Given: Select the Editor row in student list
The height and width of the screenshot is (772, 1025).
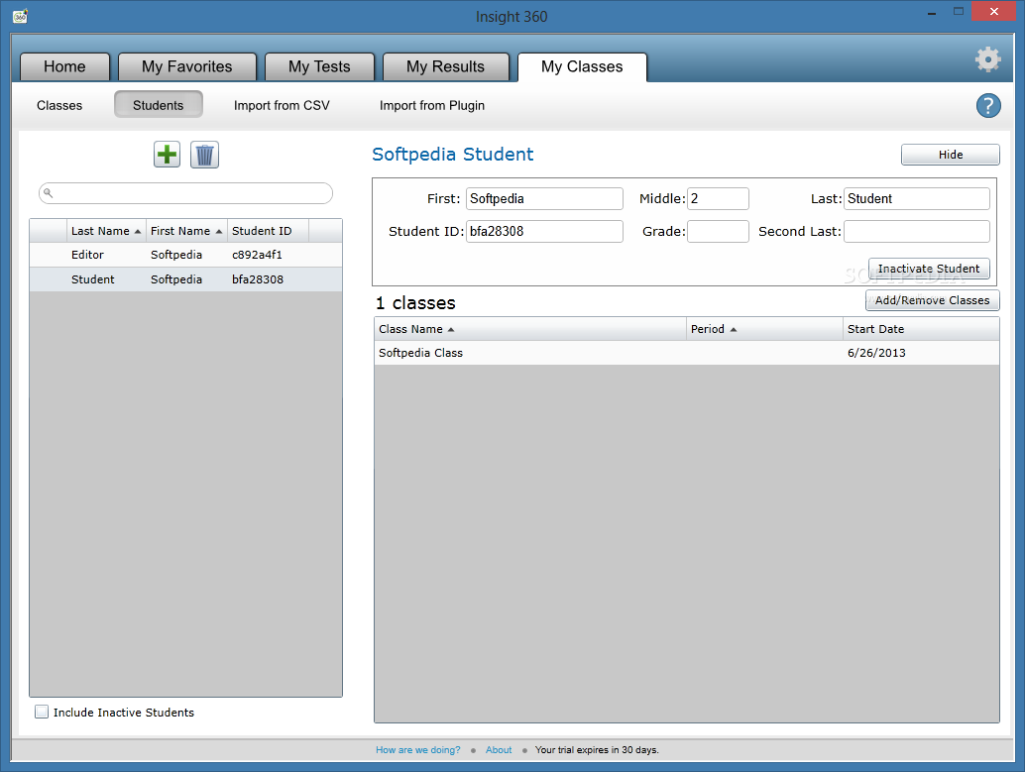Looking at the screenshot, I should tap(185, 255).
